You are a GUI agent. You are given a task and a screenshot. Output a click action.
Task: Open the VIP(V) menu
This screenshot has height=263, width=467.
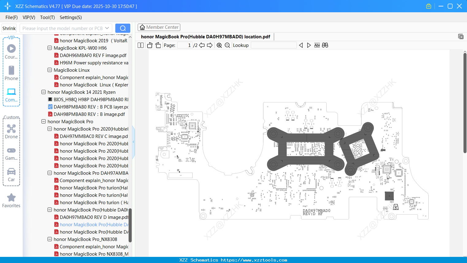click(29, 17)
